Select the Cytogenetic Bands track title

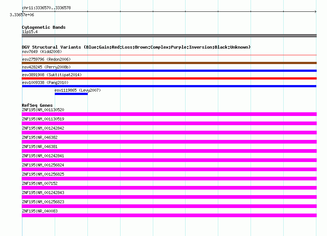(44, 27)
